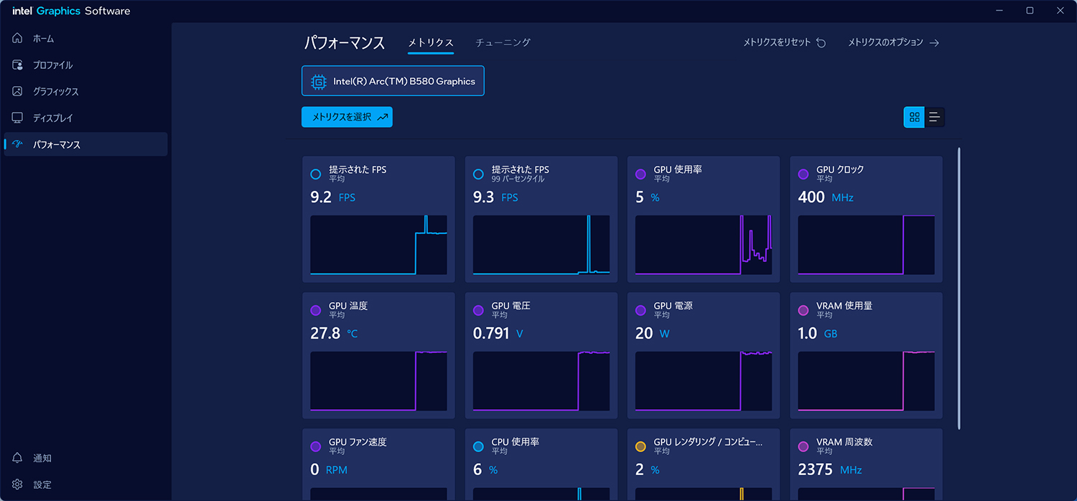This screenshot has height=501, width=1077.
Task: Go to the グラフィックス section
Action: (85, 92)
